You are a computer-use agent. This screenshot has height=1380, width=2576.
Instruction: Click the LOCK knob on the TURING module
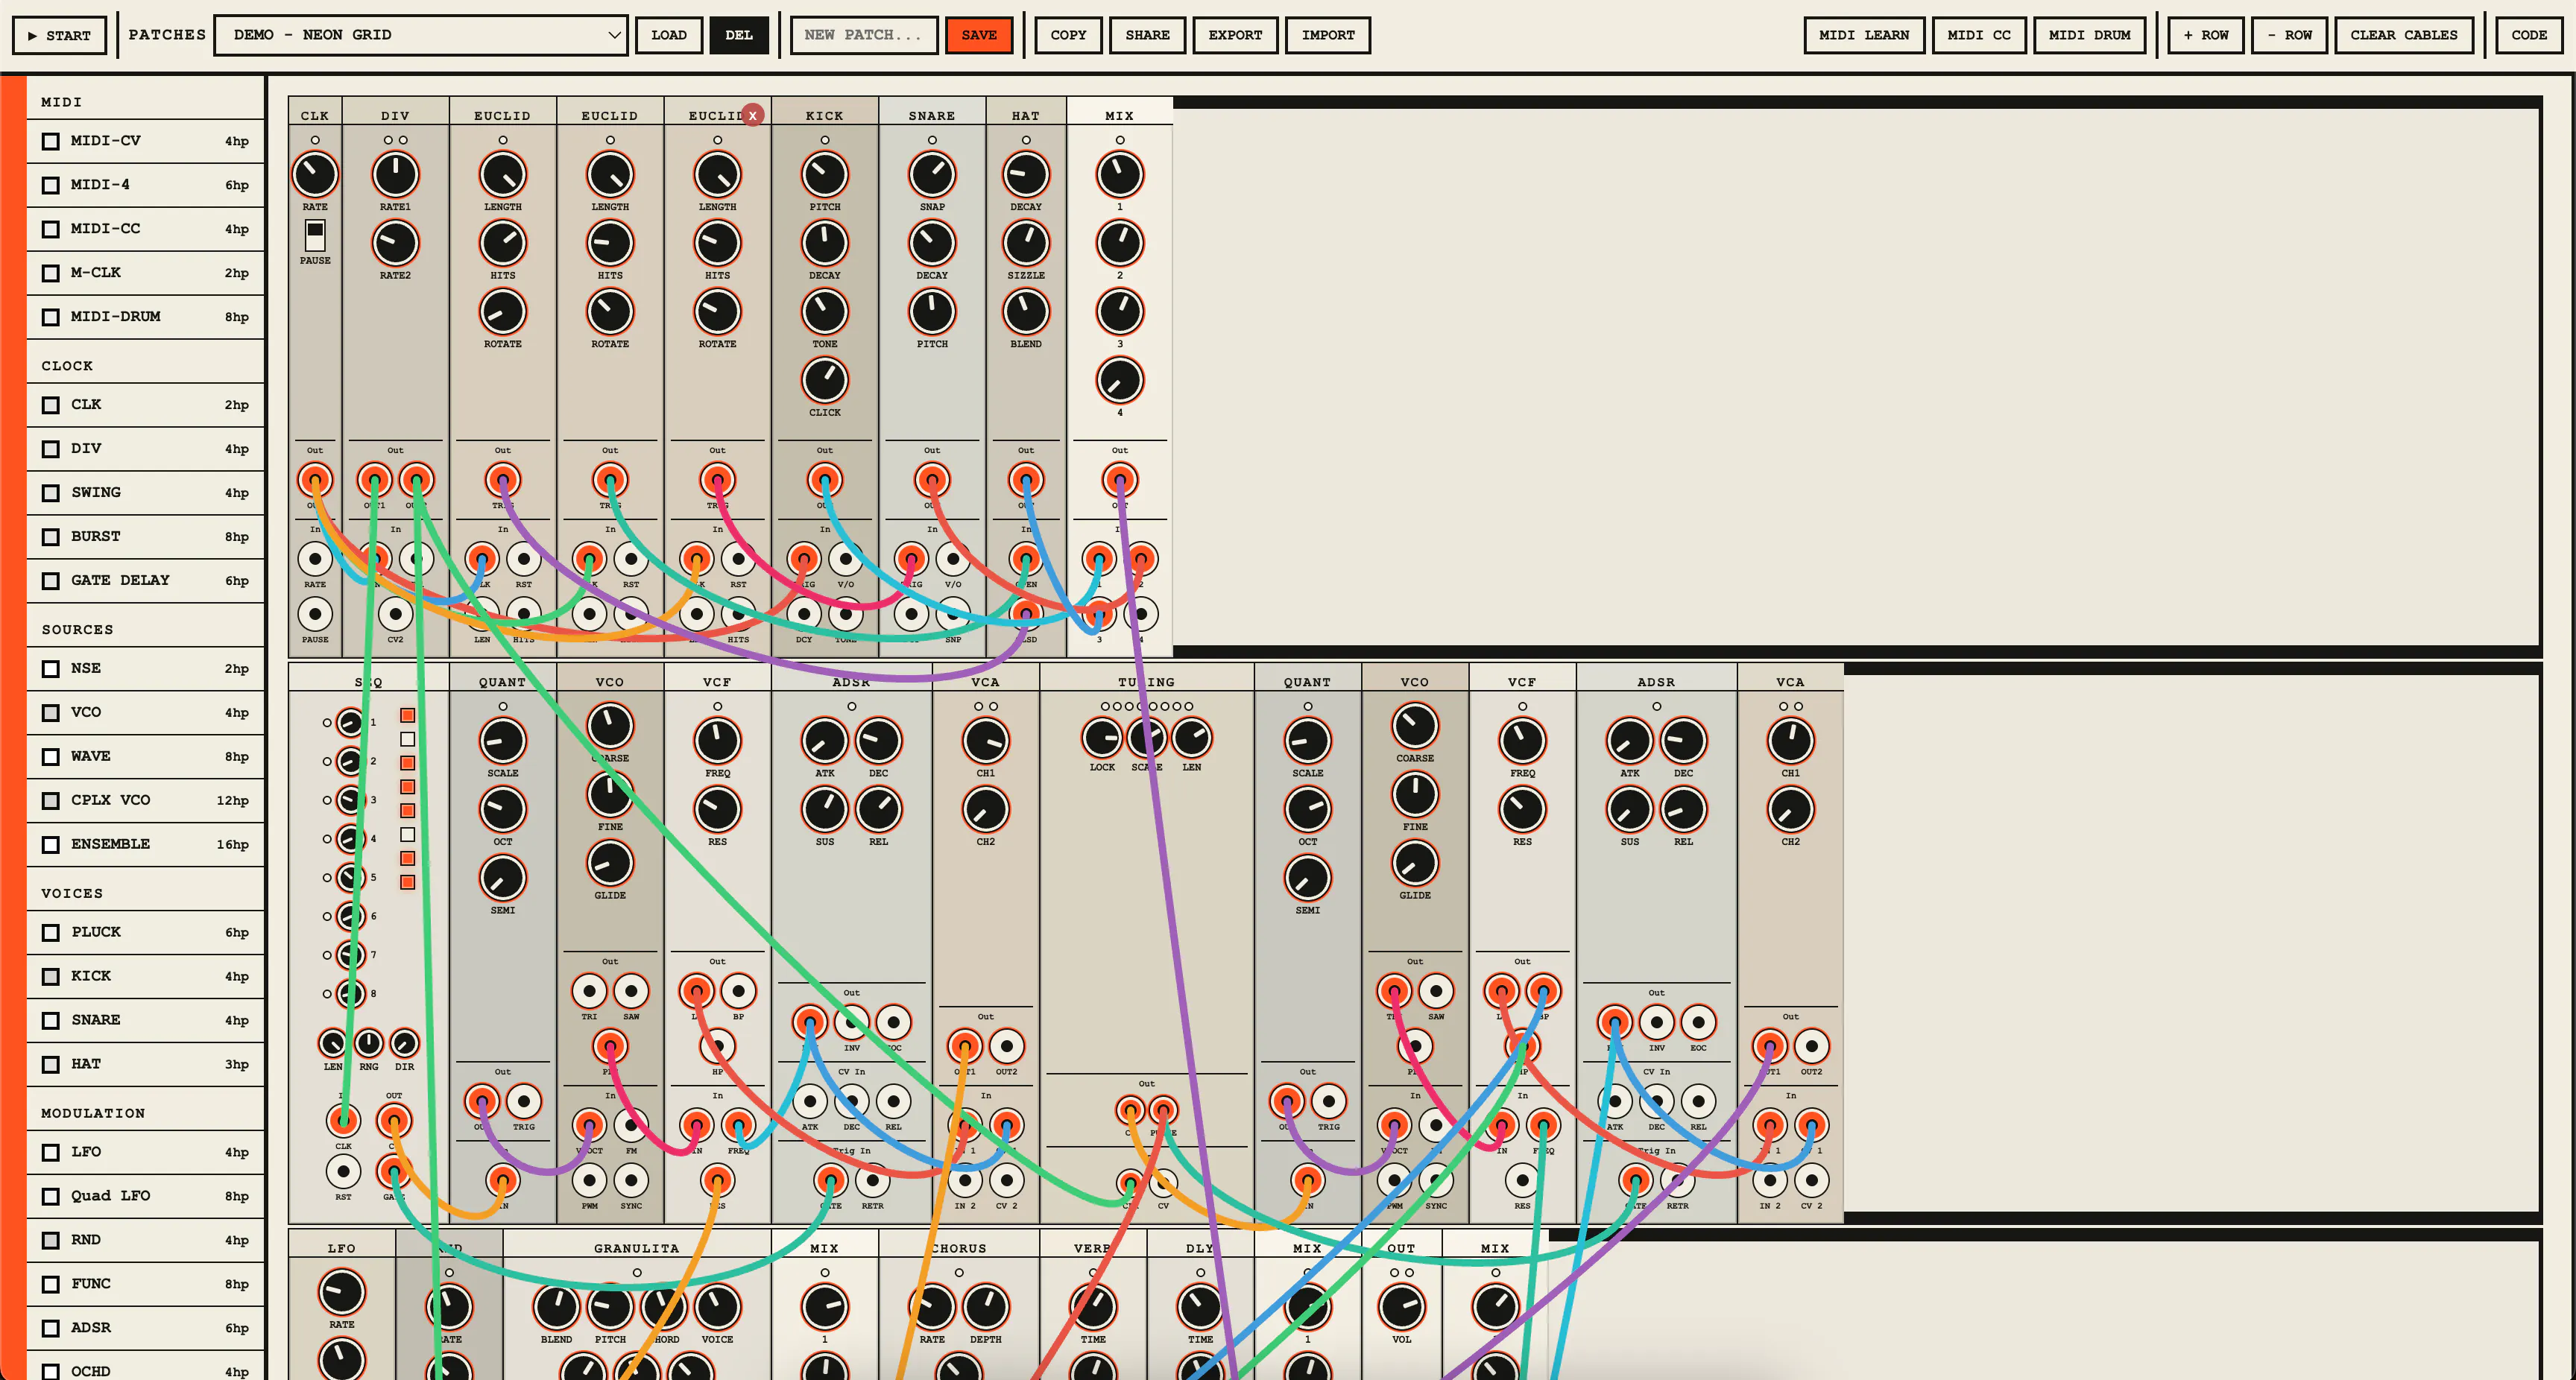pos(1102,738)
